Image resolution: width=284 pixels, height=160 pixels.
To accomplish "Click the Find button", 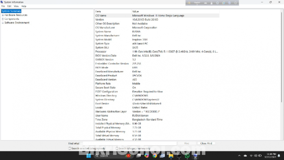I will coord(187,143).
